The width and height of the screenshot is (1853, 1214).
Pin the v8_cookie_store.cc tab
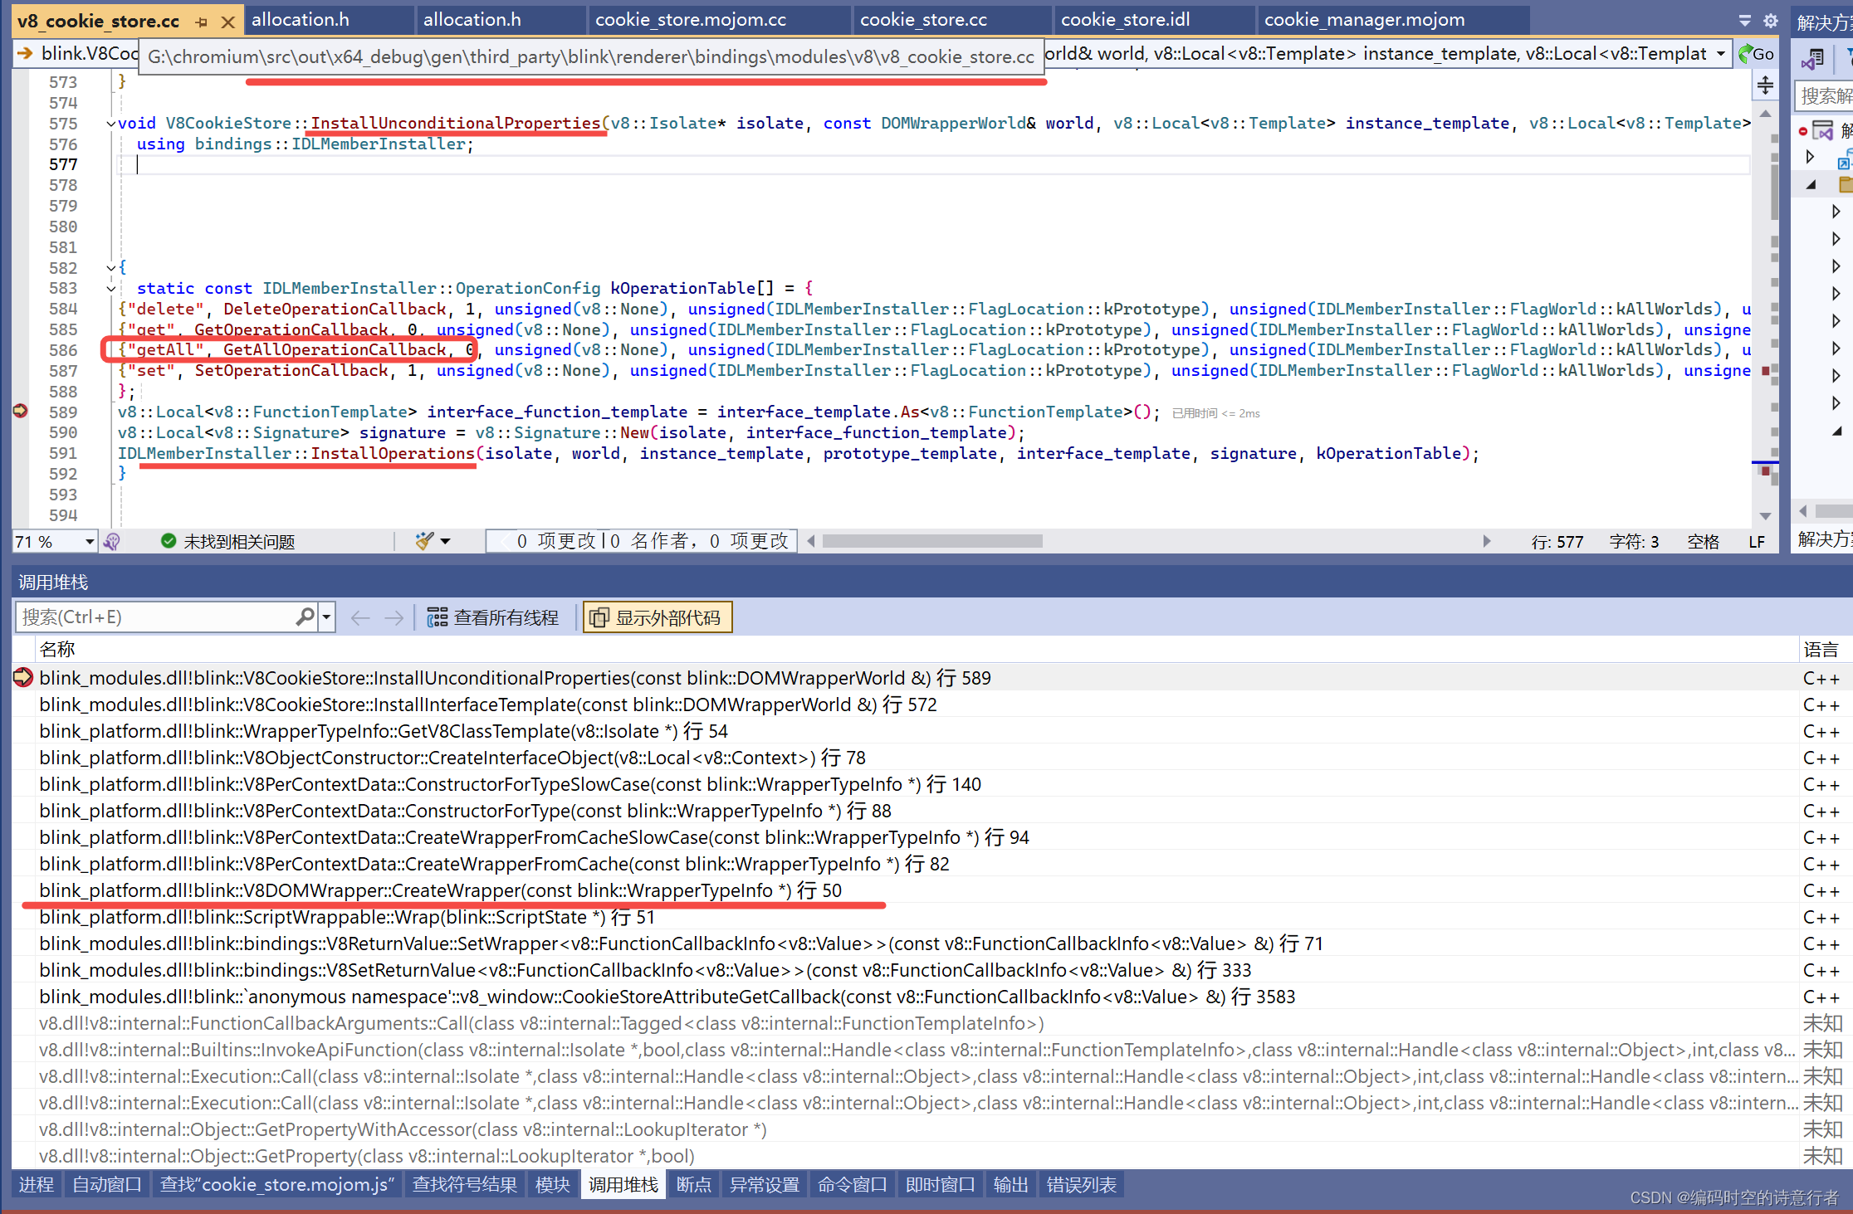point(202,22)
